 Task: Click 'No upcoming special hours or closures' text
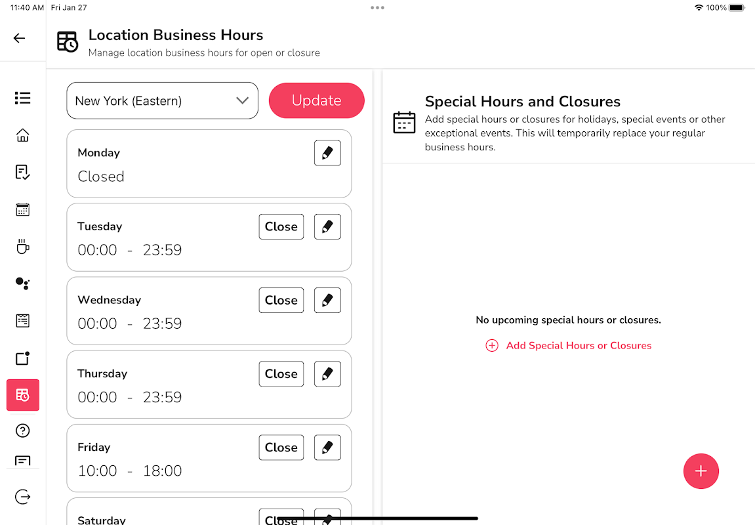(568, 320)
